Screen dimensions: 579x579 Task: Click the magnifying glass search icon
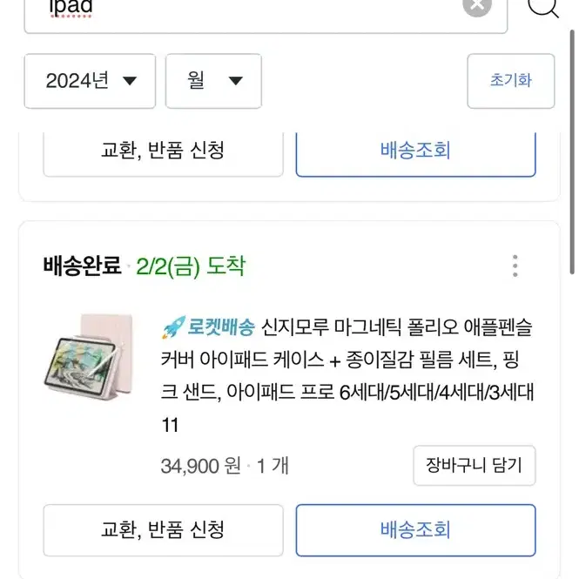point(542,7)
